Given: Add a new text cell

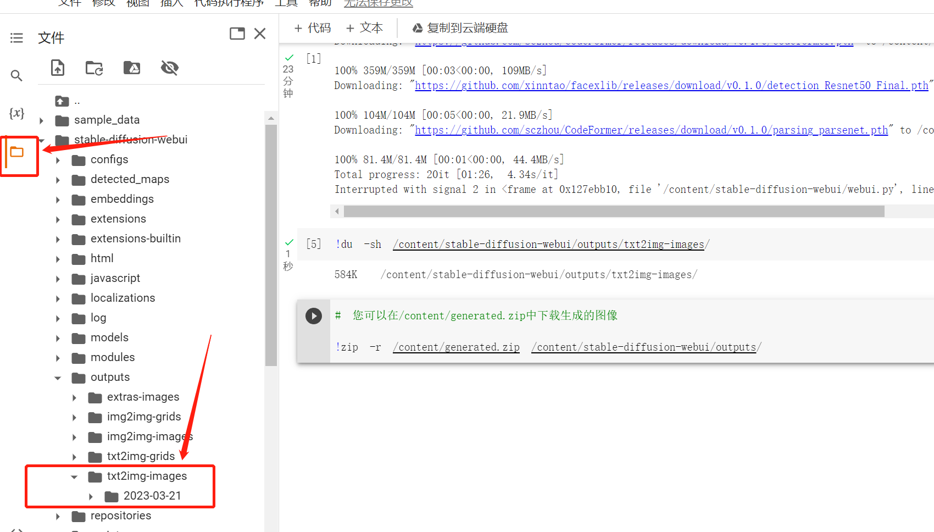Looking at the screenshot, I should [x=364, y=28].
